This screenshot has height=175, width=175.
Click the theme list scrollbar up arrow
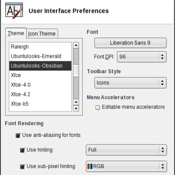tap(76, 45)
